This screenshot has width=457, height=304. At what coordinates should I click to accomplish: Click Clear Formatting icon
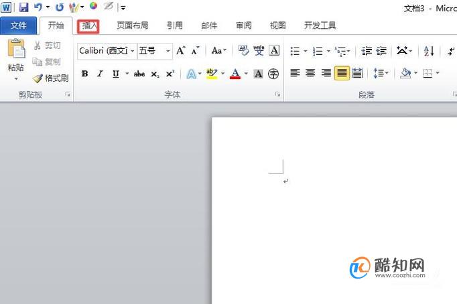(x=244, y=50)
